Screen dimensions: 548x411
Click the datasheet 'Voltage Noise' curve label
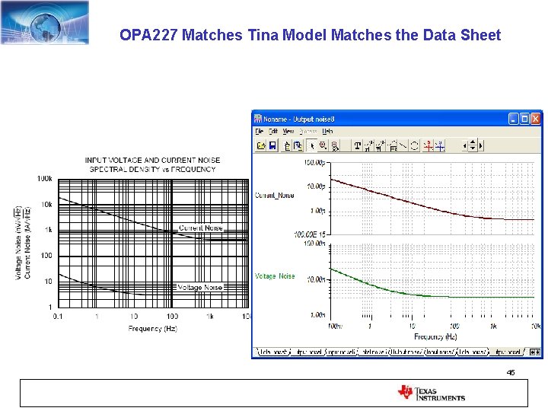200,287
